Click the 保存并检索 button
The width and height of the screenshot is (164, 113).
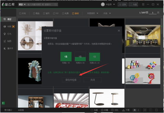click(71, 80)
